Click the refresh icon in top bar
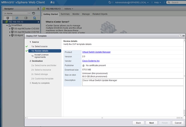This screenshot has height=127, width=186. tap(110, 2)
